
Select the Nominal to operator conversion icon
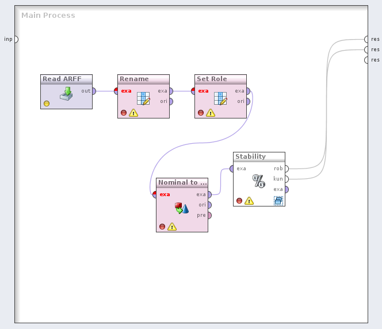click(182, 208)
